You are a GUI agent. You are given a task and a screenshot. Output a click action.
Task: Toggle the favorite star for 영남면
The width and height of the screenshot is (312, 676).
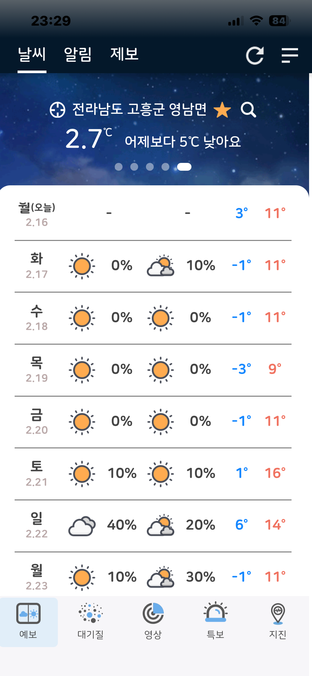pyautogui.click(x=222, y=110)
